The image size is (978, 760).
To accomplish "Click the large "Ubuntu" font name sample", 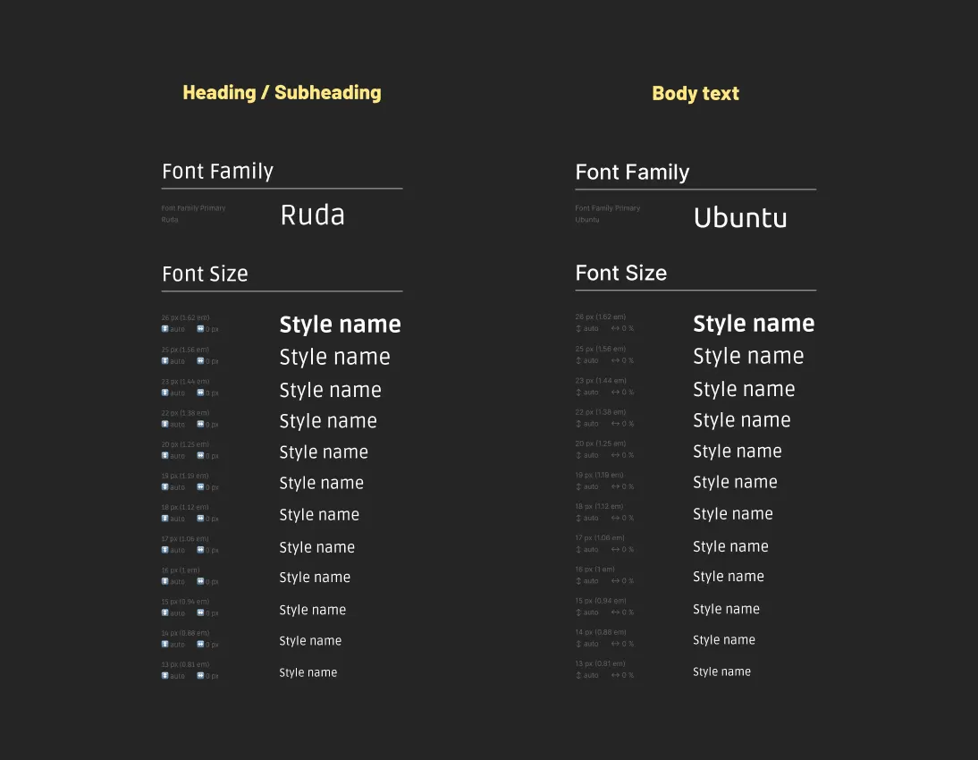I will [739, 217].
